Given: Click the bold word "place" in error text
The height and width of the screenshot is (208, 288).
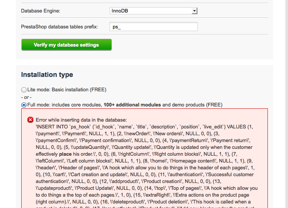Looking at the screenshot, I should coord(65,154).
